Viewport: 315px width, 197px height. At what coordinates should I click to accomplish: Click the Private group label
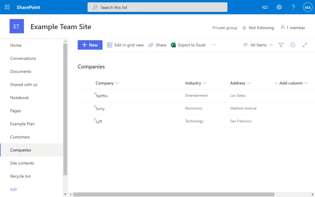225,28
